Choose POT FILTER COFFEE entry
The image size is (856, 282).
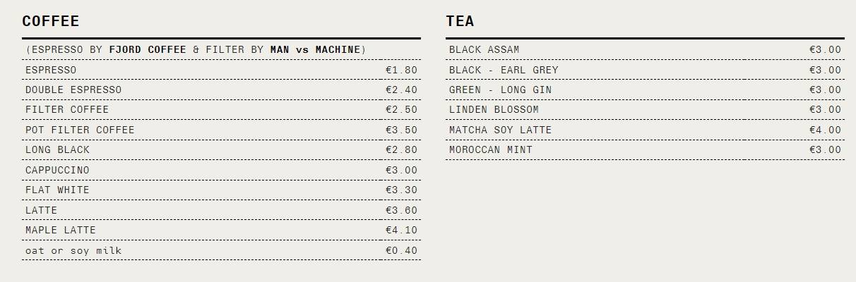221,130
